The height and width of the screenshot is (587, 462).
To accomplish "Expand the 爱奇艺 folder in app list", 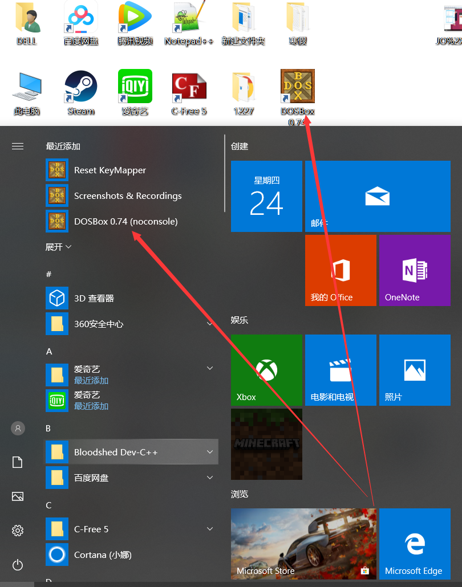I will click(x=132, y=375).
